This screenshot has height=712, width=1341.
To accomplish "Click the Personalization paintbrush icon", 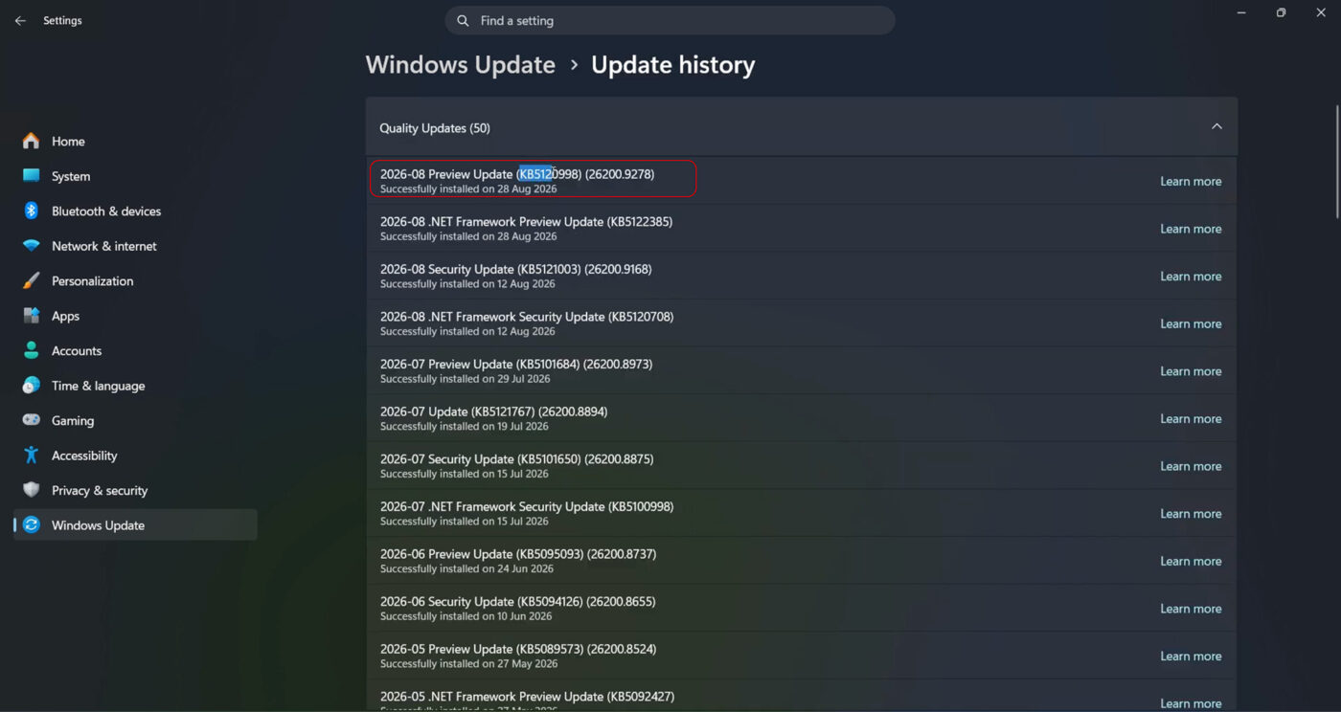I will click(x=32, y=280).
